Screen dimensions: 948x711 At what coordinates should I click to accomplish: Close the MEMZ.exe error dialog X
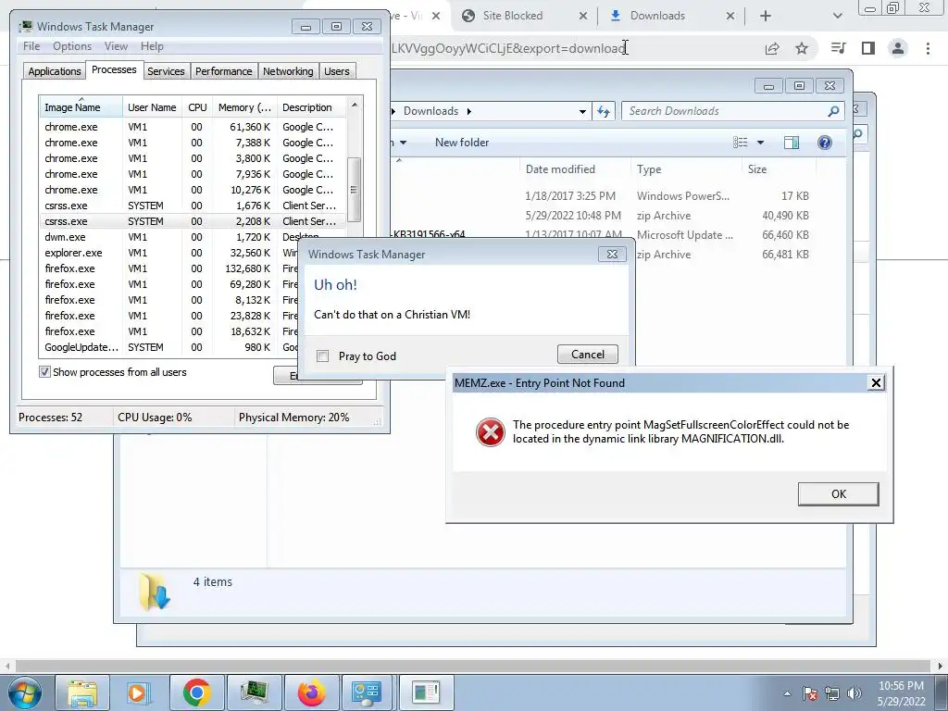(x=876, y=382)
